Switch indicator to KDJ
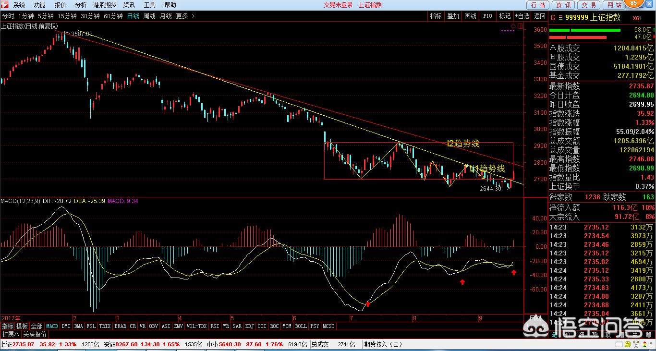Screen dimensions: 656x351 (x=249, y=326)
